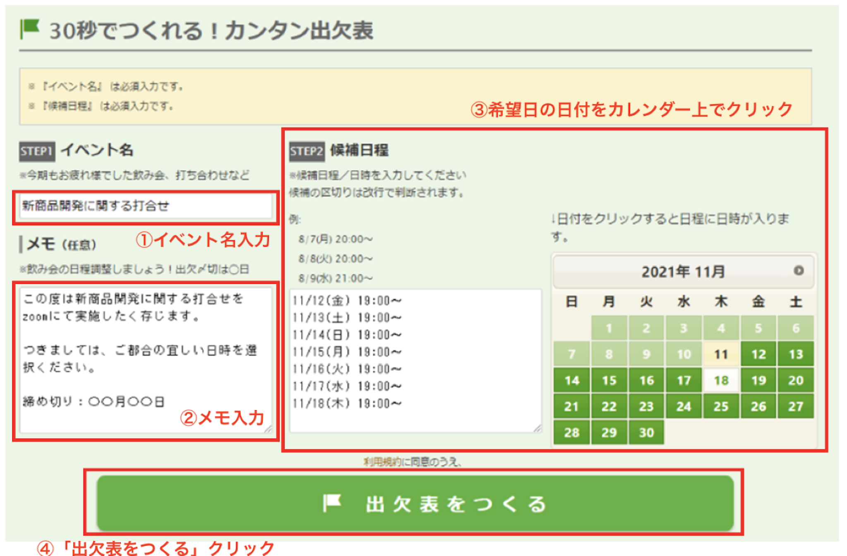Choose November 30 in the calendar

(646, 432)
